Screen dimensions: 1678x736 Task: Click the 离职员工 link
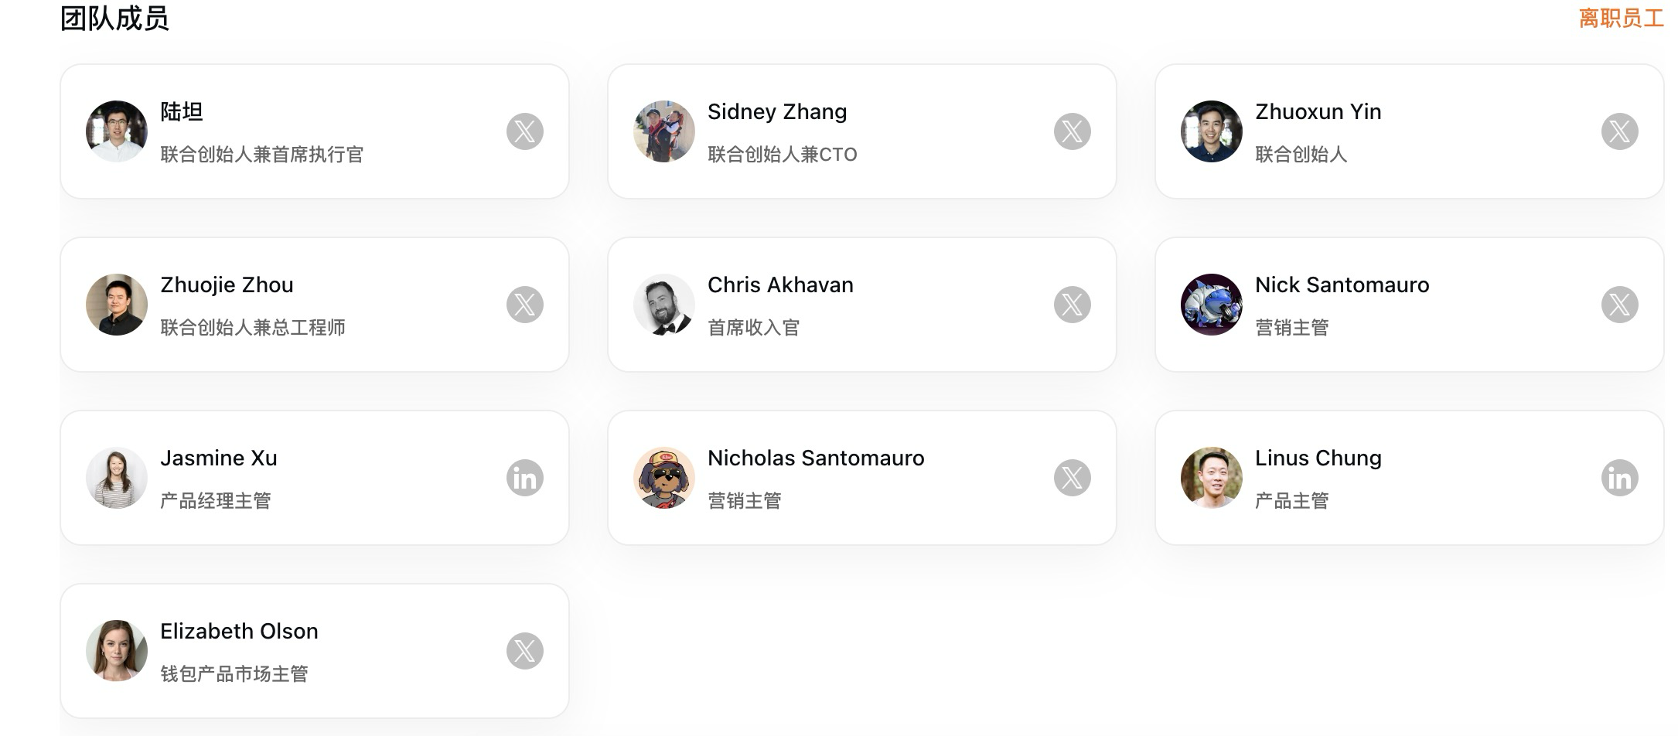point(1621,18)
